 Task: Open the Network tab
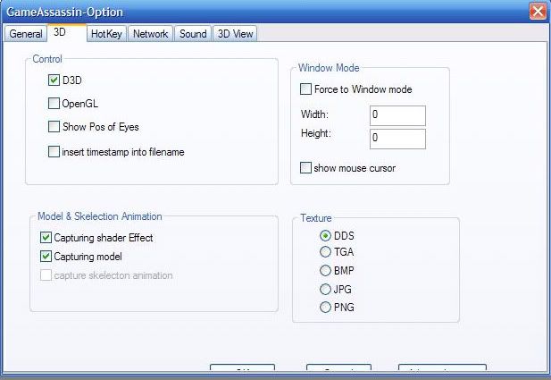150,34
